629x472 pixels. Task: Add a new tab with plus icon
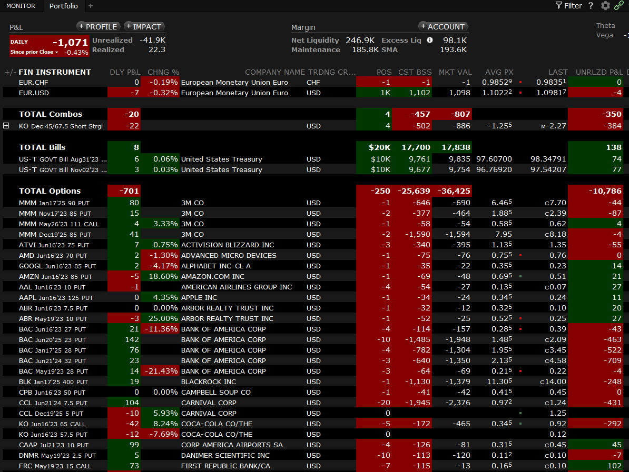[x=91, y=6]
